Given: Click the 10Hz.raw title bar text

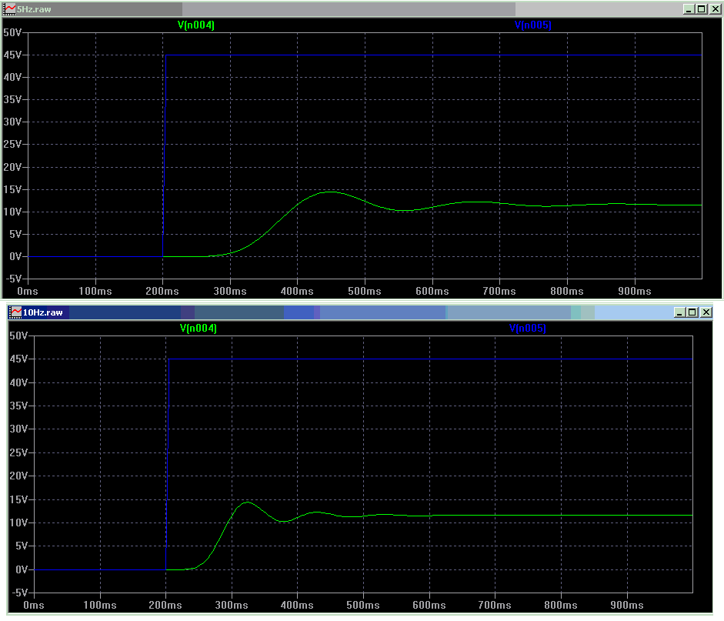Looking at the screenshot, I should pyautogui.click(x=42, y=312).
